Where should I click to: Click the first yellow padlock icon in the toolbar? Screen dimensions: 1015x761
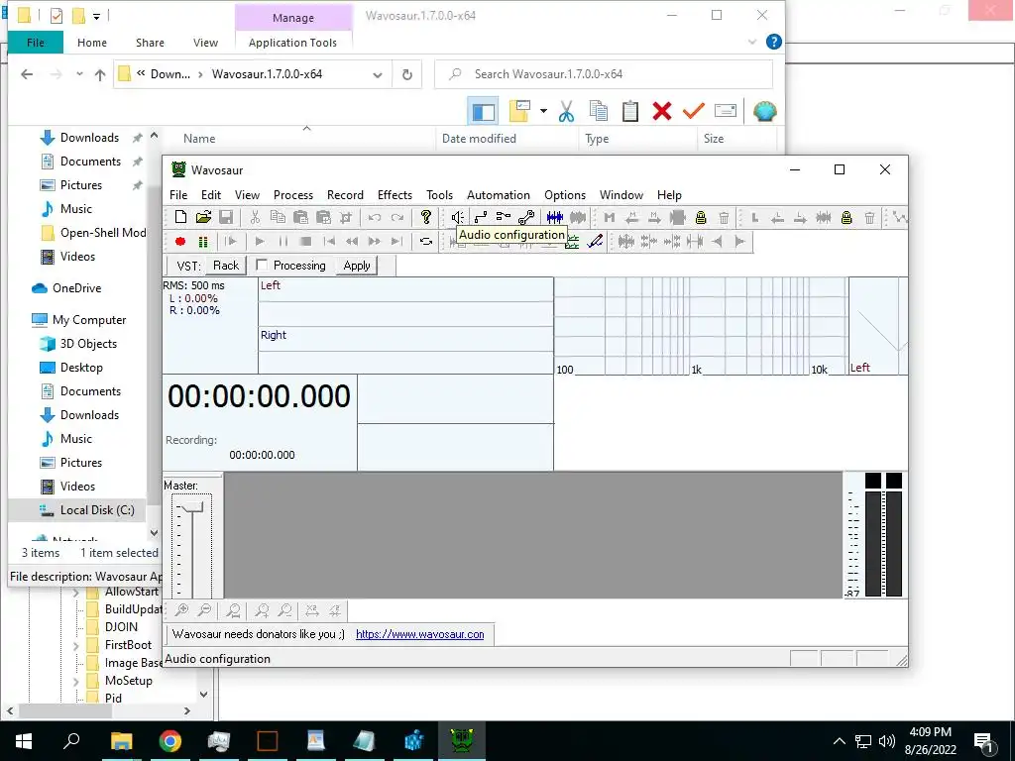click(x=701, y=217)
